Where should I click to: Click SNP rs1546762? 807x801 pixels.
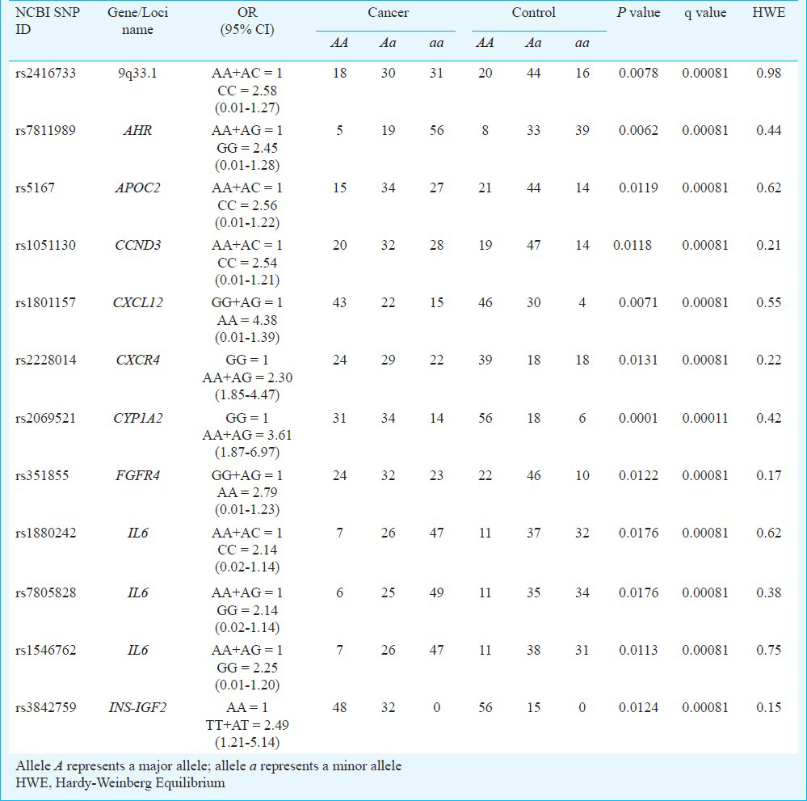45,650
